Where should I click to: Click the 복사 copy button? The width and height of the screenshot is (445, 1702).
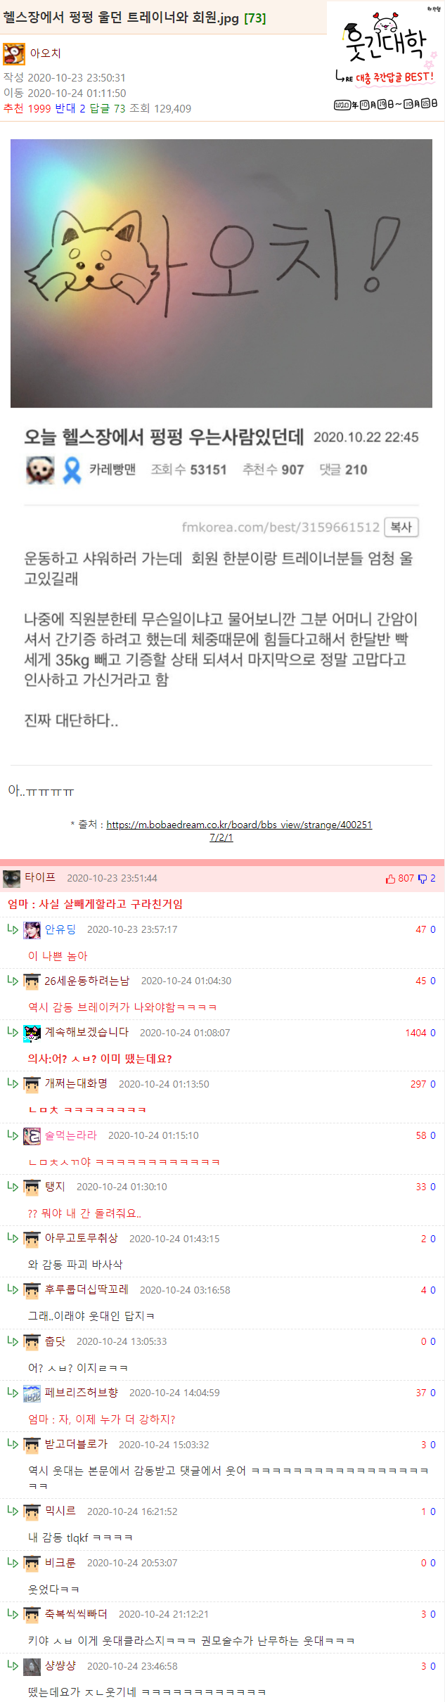click(401, 527)
